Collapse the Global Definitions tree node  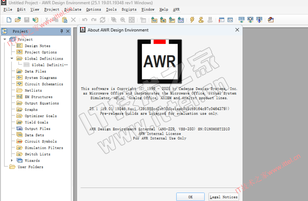click(x=12, y=59)
